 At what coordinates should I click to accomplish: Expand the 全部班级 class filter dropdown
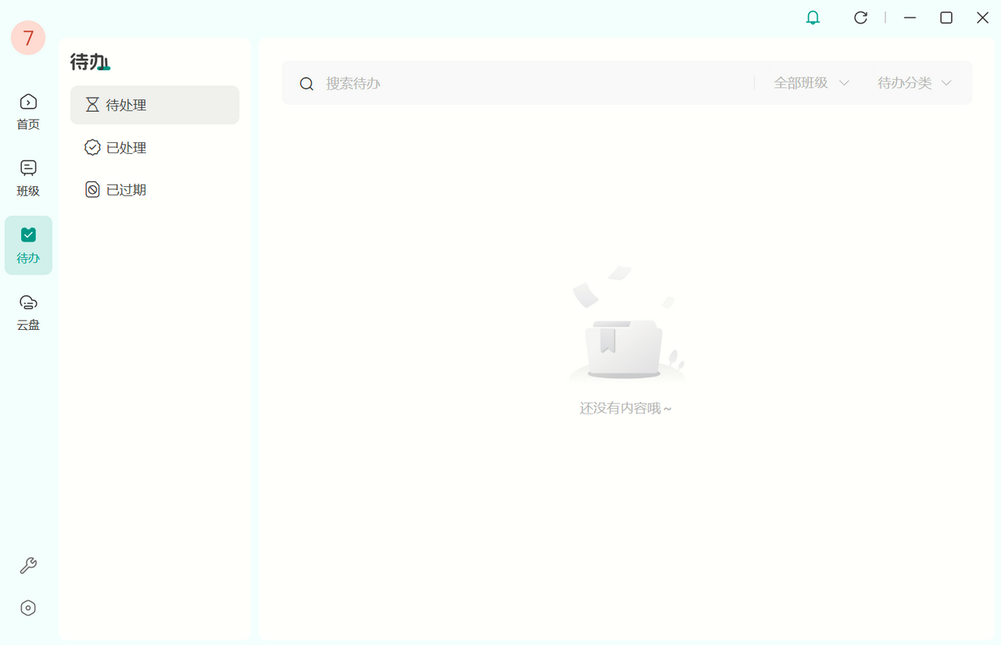[x=811, y=83]
